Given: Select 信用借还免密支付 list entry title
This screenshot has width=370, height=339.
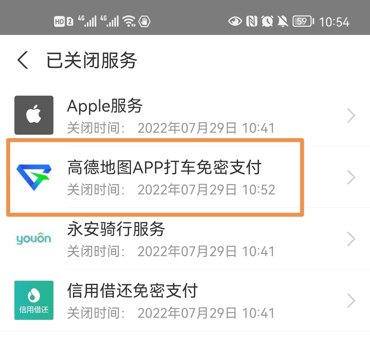Looking at the screenshot, I should (132, 291).
